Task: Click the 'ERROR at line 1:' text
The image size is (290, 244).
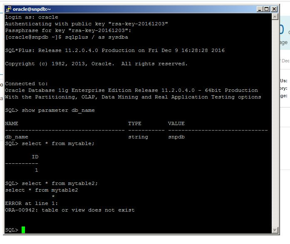Action: tap(32, 203)
